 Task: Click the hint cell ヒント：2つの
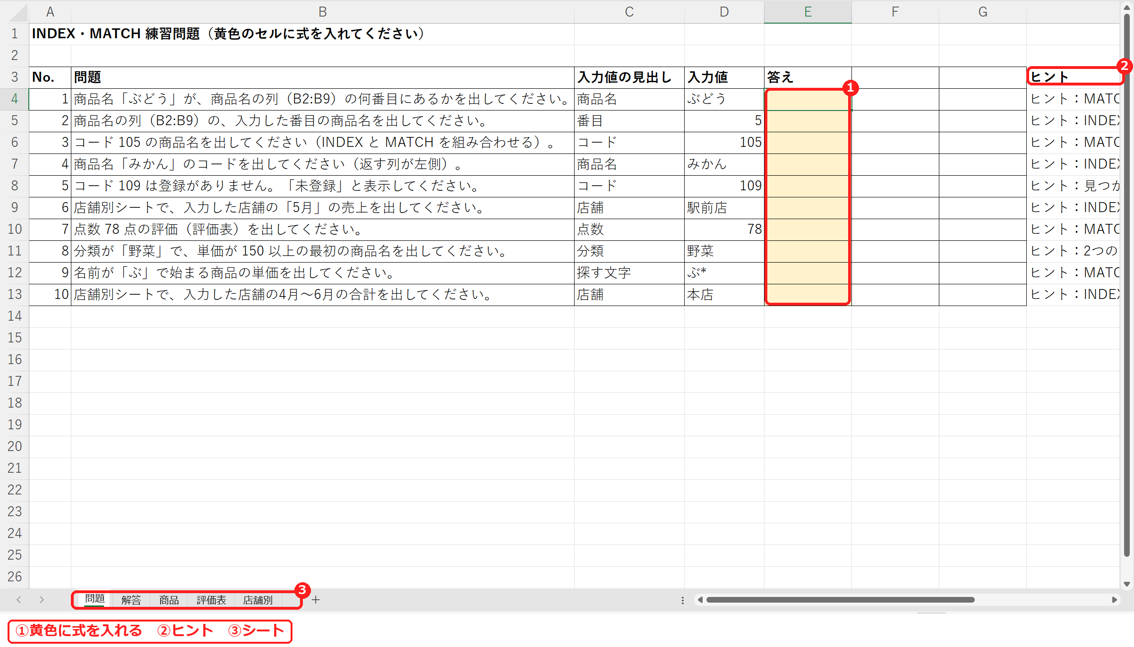click(1074, 251)
